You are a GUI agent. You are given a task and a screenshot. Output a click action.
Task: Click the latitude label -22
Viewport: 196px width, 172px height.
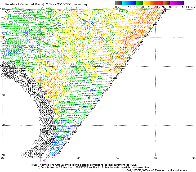point(3,37)
